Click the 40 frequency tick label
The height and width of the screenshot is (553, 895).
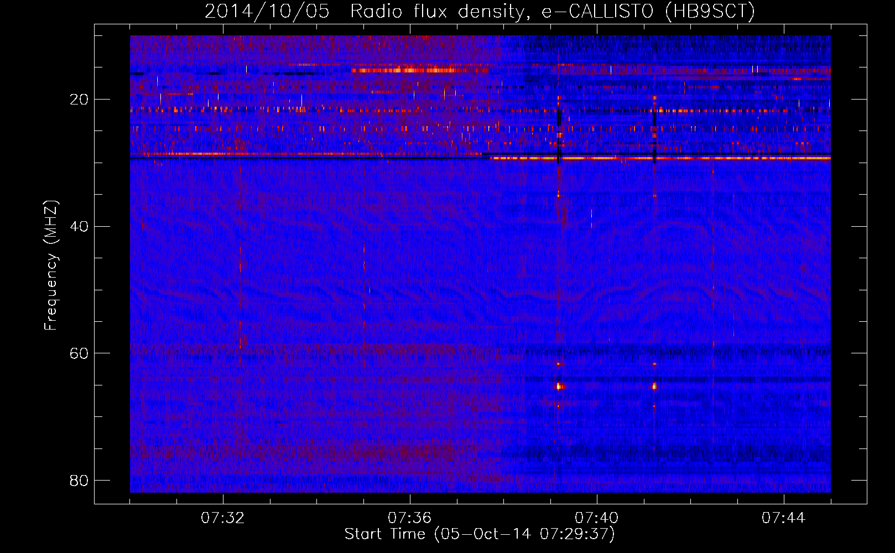pyautogui.click(x=79, y=226)
